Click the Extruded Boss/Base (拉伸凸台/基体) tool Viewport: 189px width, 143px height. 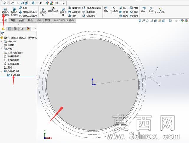click(5, 12)
